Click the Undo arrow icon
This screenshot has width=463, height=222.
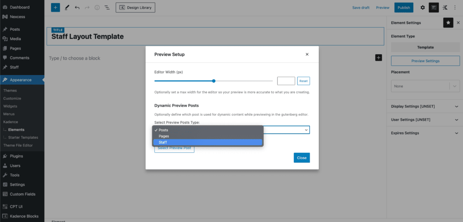tap(77, 8)
